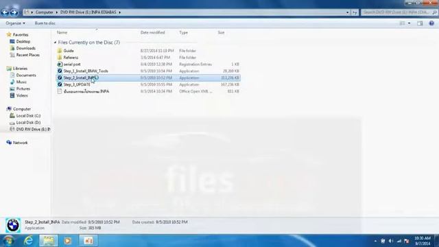The width and height of the screenshot is (439, 247).
Task: Refresh the address bar location
Action: (x=355, y=12)
